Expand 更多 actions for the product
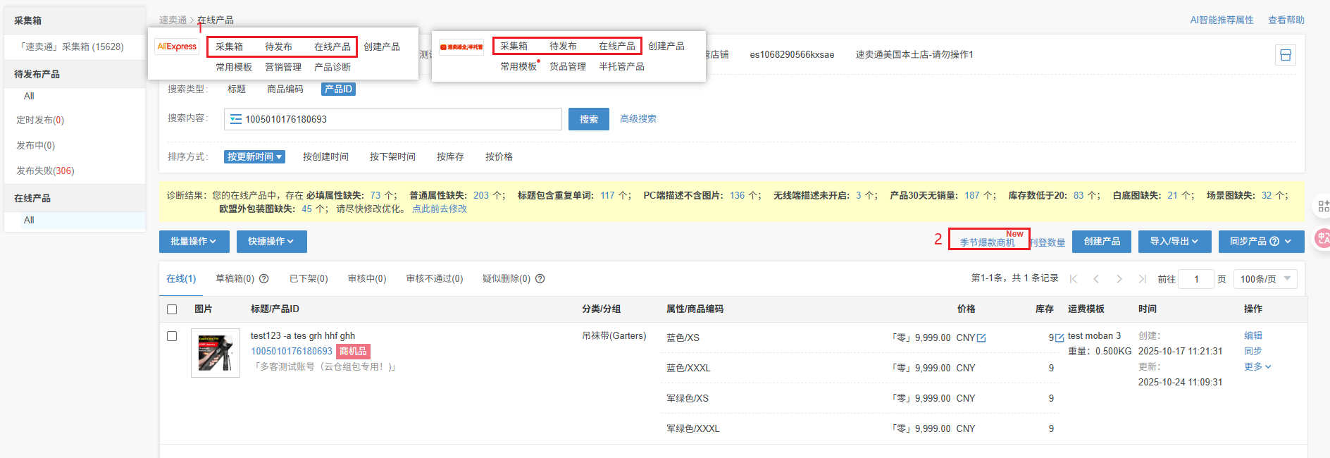 1257,366
